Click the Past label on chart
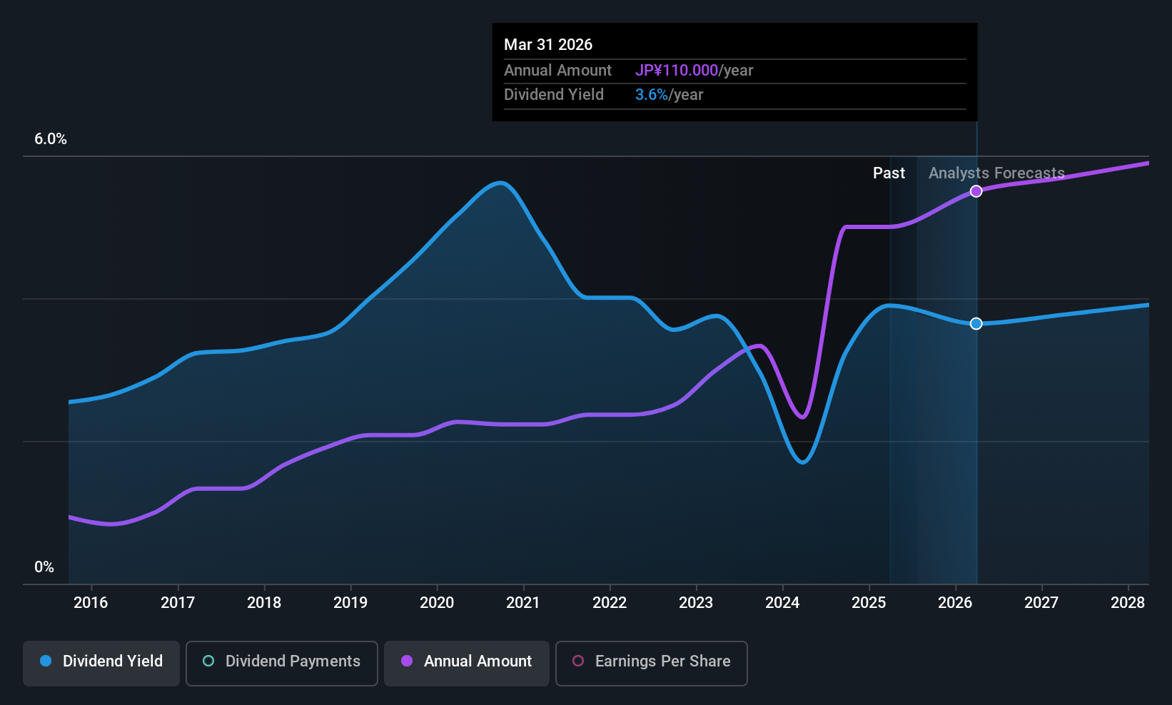 889,173
